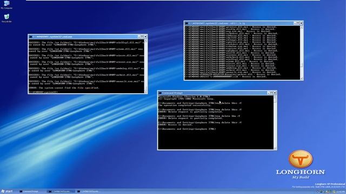Minimize the attrib cmd.exe window
Viewport: 346px width, 194px height.
295,23
